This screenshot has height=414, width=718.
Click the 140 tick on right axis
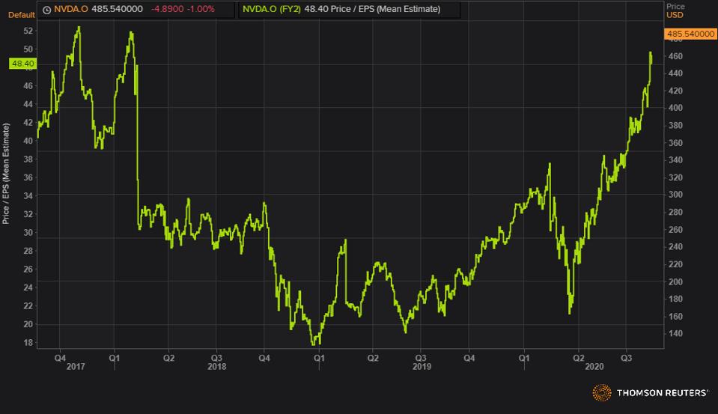[675, 334]
